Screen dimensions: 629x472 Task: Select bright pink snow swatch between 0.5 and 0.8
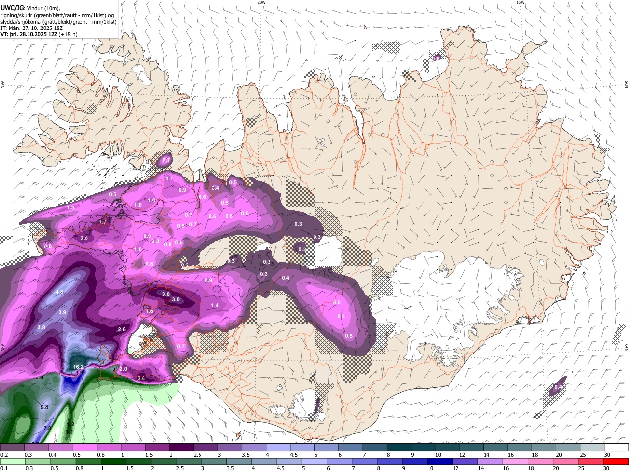pyautogui.click(x=85, y=448)
